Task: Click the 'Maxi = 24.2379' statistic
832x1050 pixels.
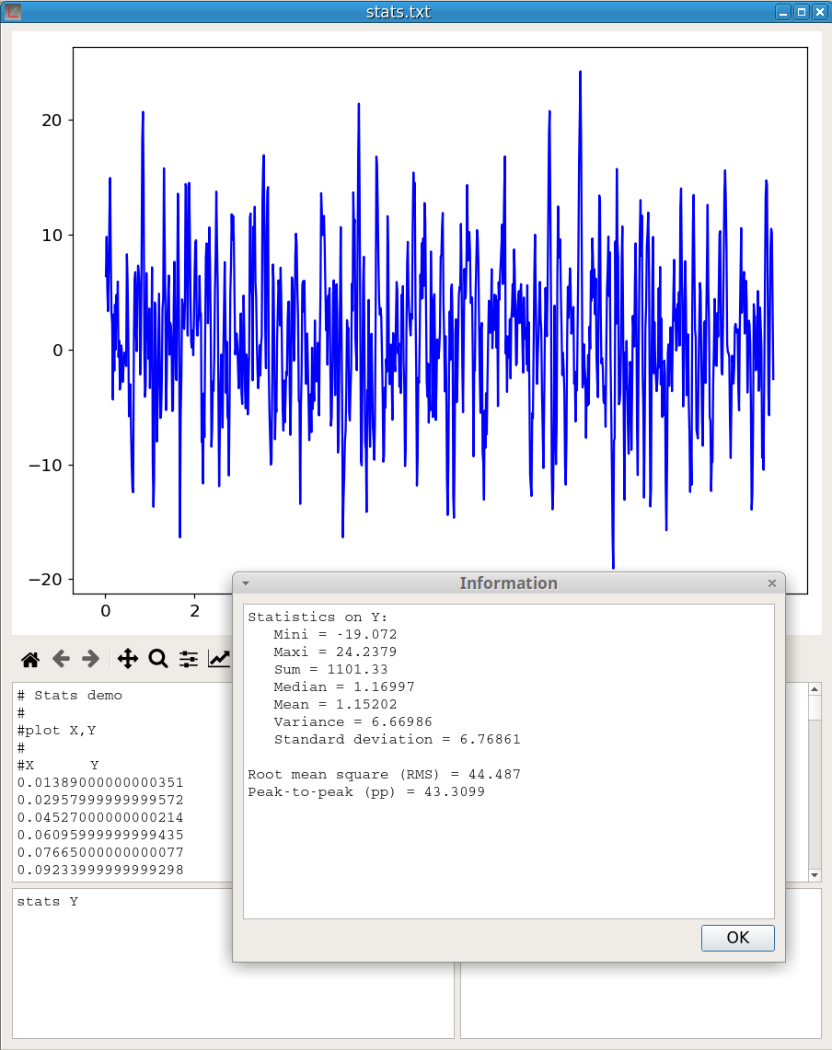Action: coord(335,652)
